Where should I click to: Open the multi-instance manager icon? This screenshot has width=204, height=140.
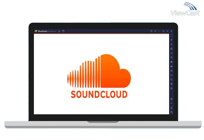(171, 79)
